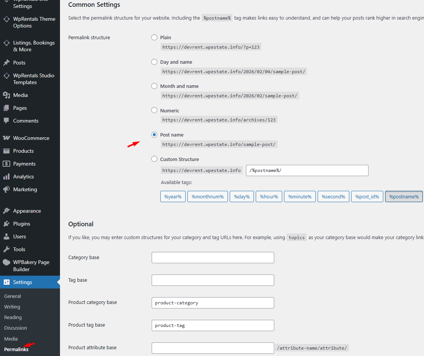The width and height of the screenshot is (424, 356).
Task: Click the %post_id% tag button
Action: (x=367, y=196)
